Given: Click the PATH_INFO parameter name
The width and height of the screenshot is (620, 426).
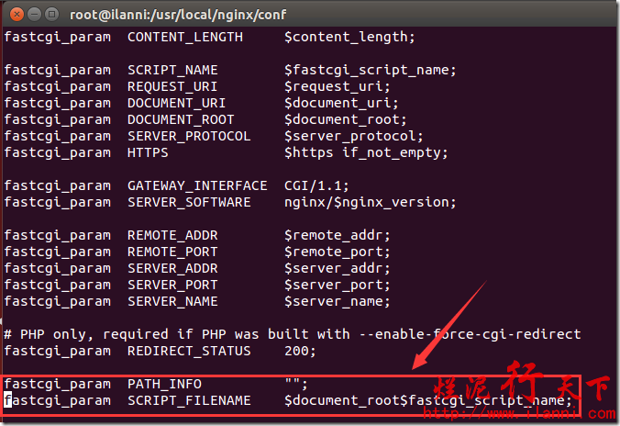Looking at the screenshot, I should tap(164, 385).
